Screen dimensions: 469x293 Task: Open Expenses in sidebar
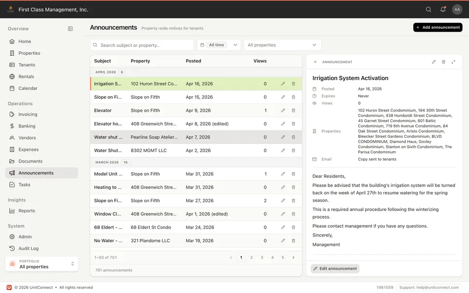tap(42, 149)
